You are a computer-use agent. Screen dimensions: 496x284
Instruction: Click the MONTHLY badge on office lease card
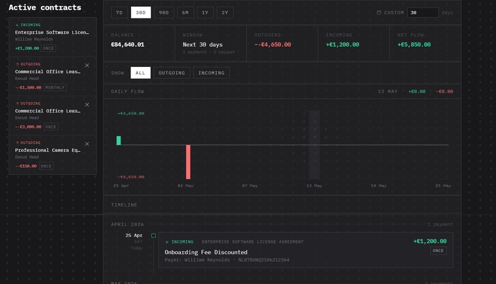click(x=55, y=87)
